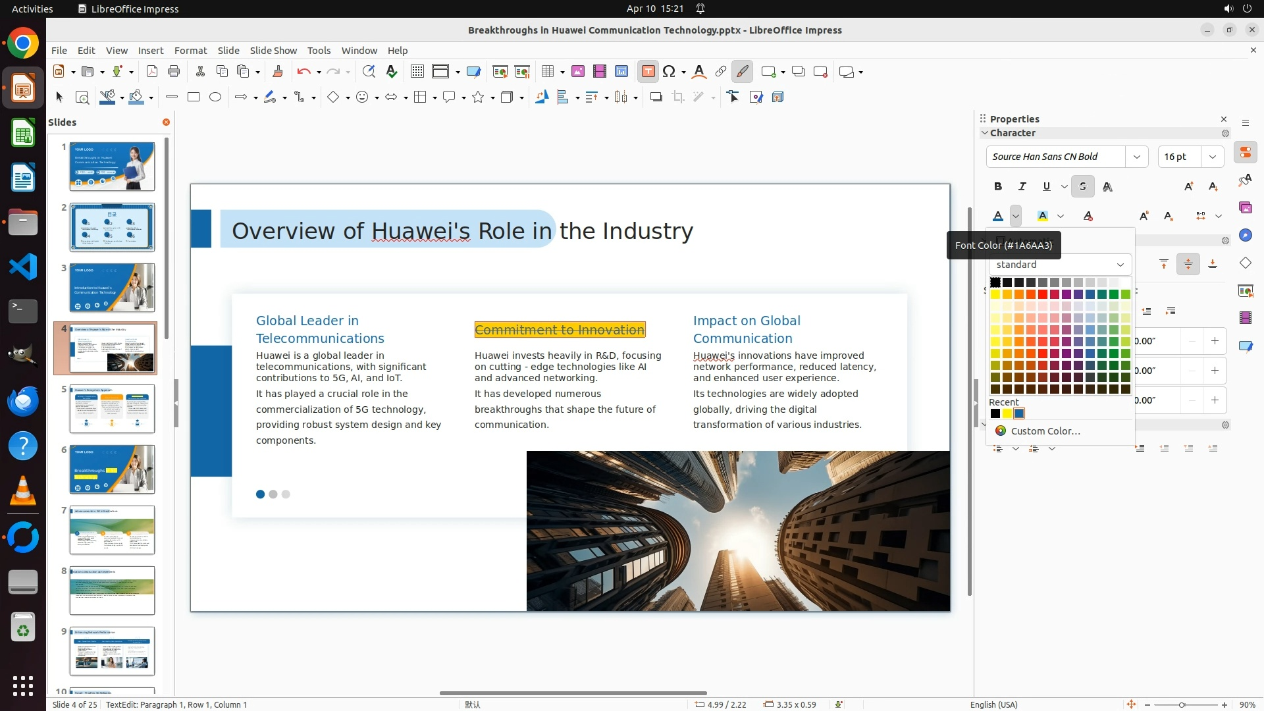
Task: Pick the yellow recent color swatch
Action: pyautogui.click(x=1007, y=414)
